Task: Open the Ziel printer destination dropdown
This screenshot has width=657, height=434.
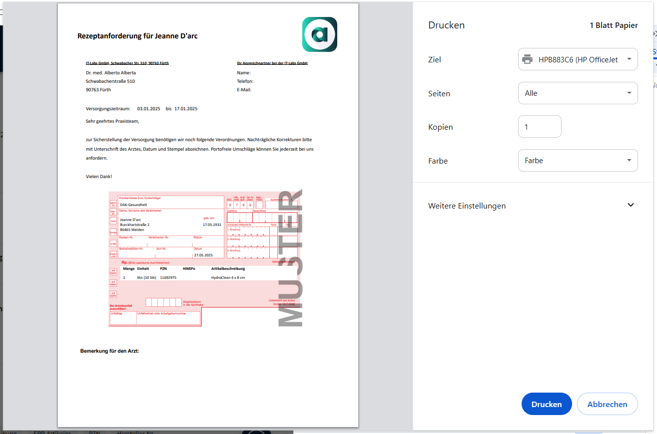Action: (x=578, y=59)
